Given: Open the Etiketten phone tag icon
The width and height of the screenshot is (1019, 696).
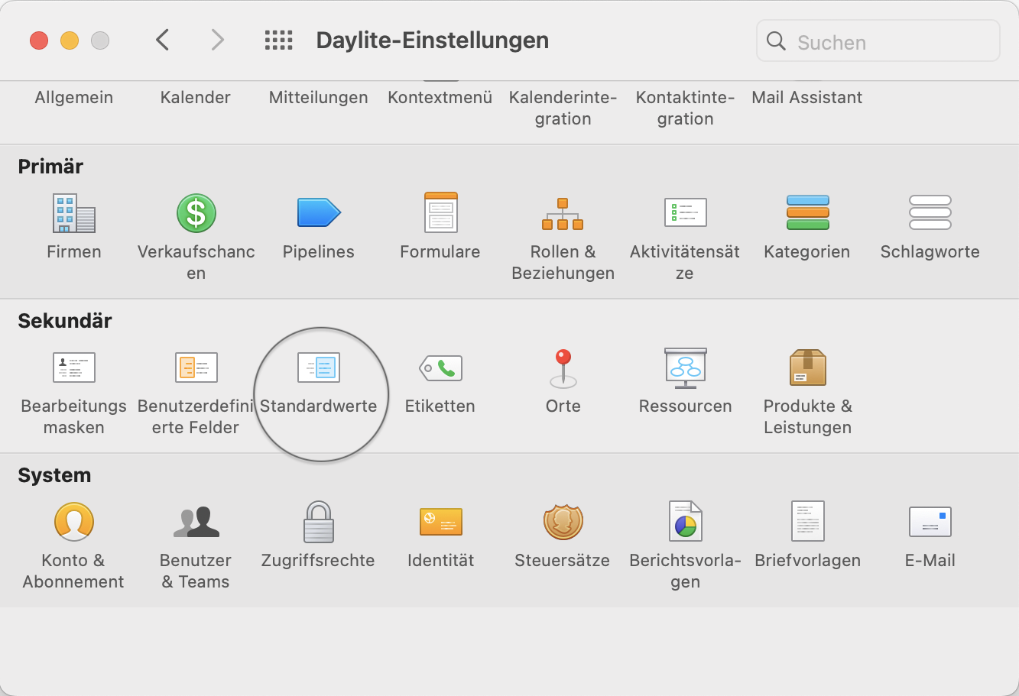Looking at the screenshot, I should [440, 368].
